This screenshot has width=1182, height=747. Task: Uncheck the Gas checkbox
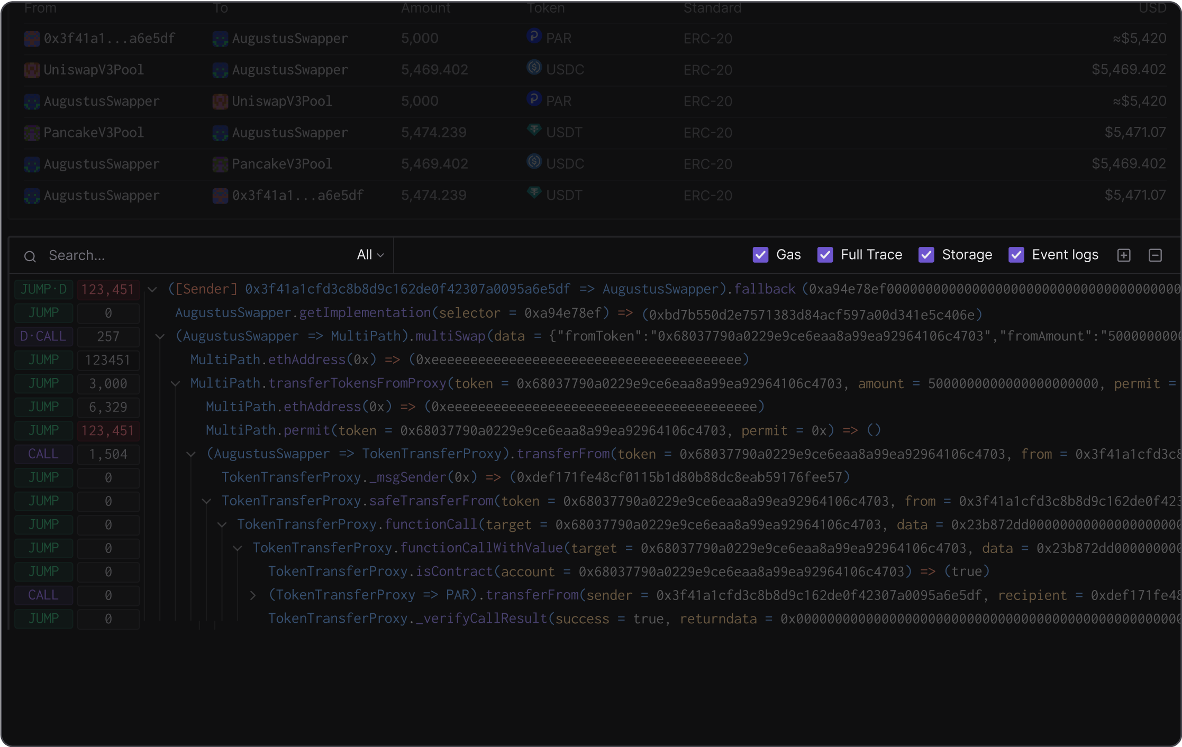click(760, 255)
